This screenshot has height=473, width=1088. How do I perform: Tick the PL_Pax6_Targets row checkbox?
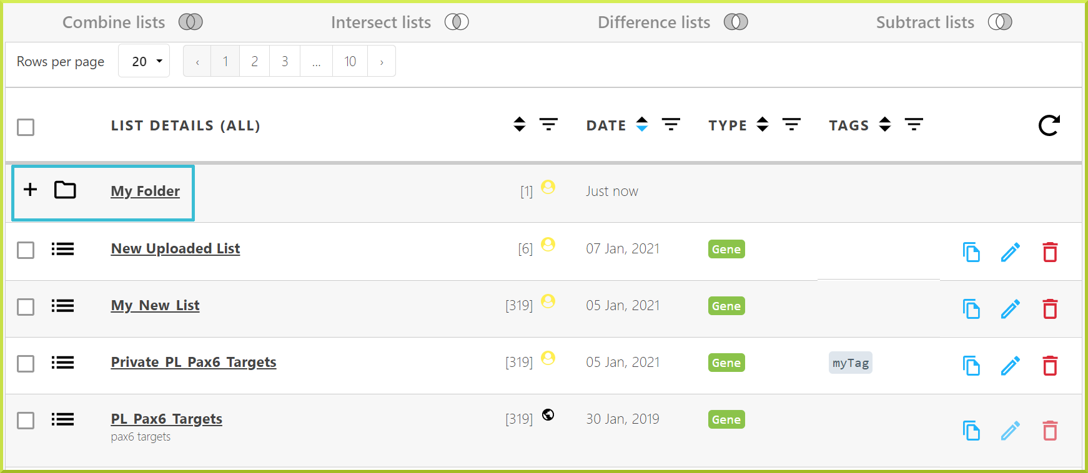(x=26, y=421)
